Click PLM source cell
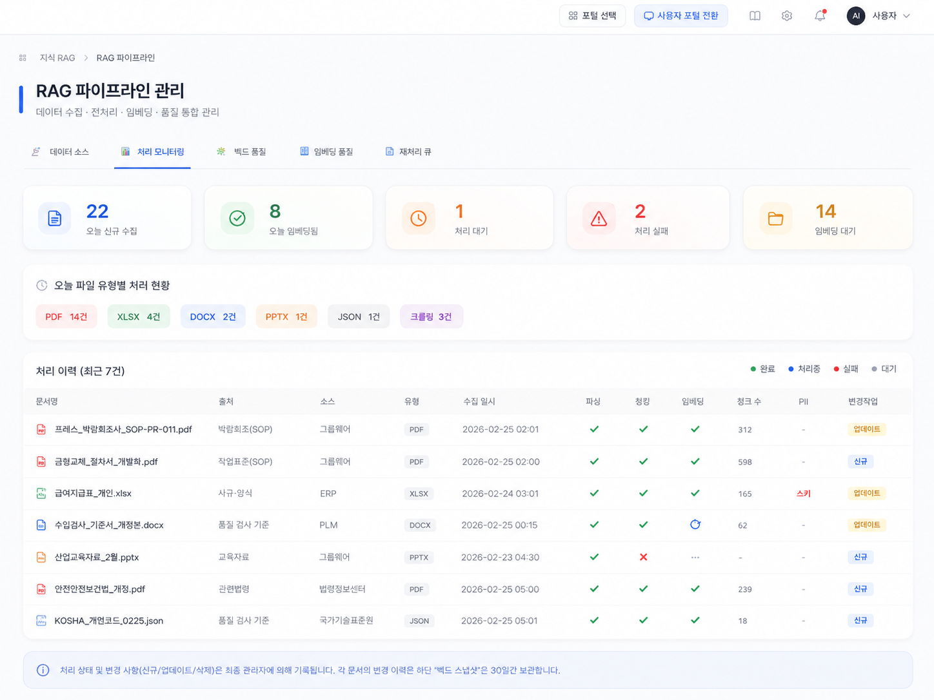Viewport: 934px width, 700px height. [x=328, y=525]
